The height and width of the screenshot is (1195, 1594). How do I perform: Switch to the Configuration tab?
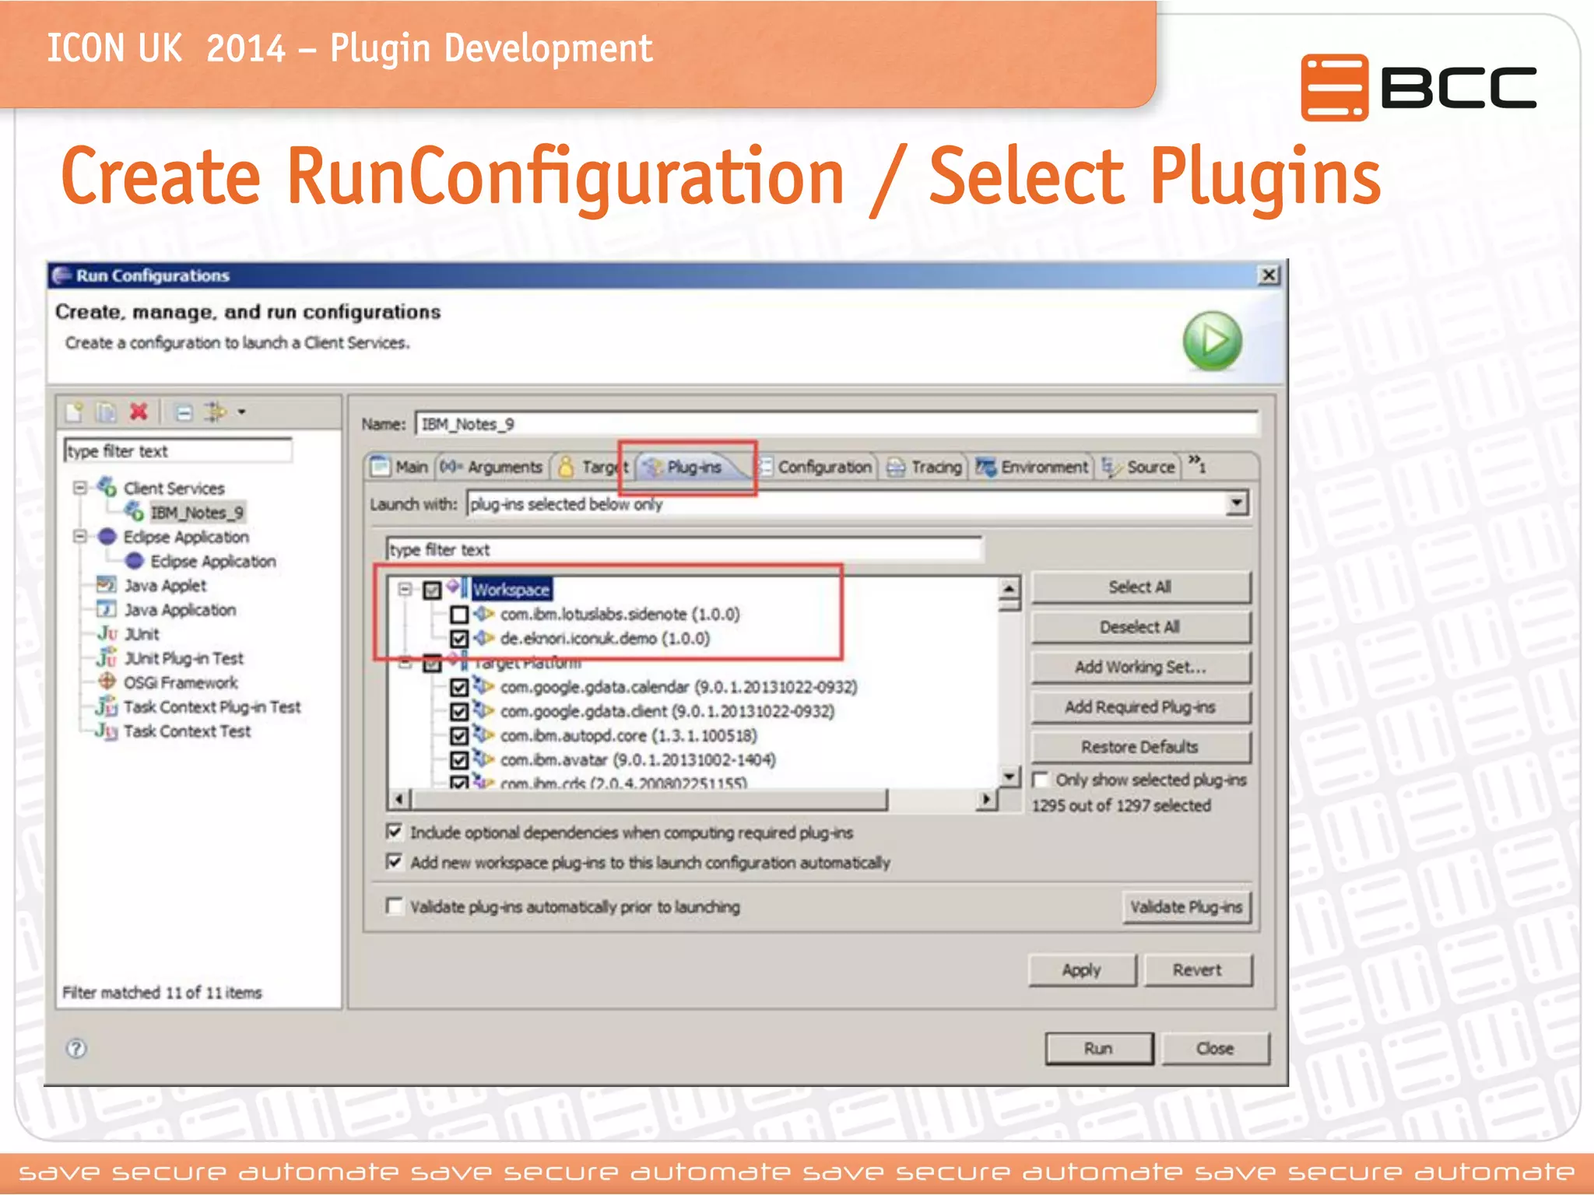click(x=816, y=467)
